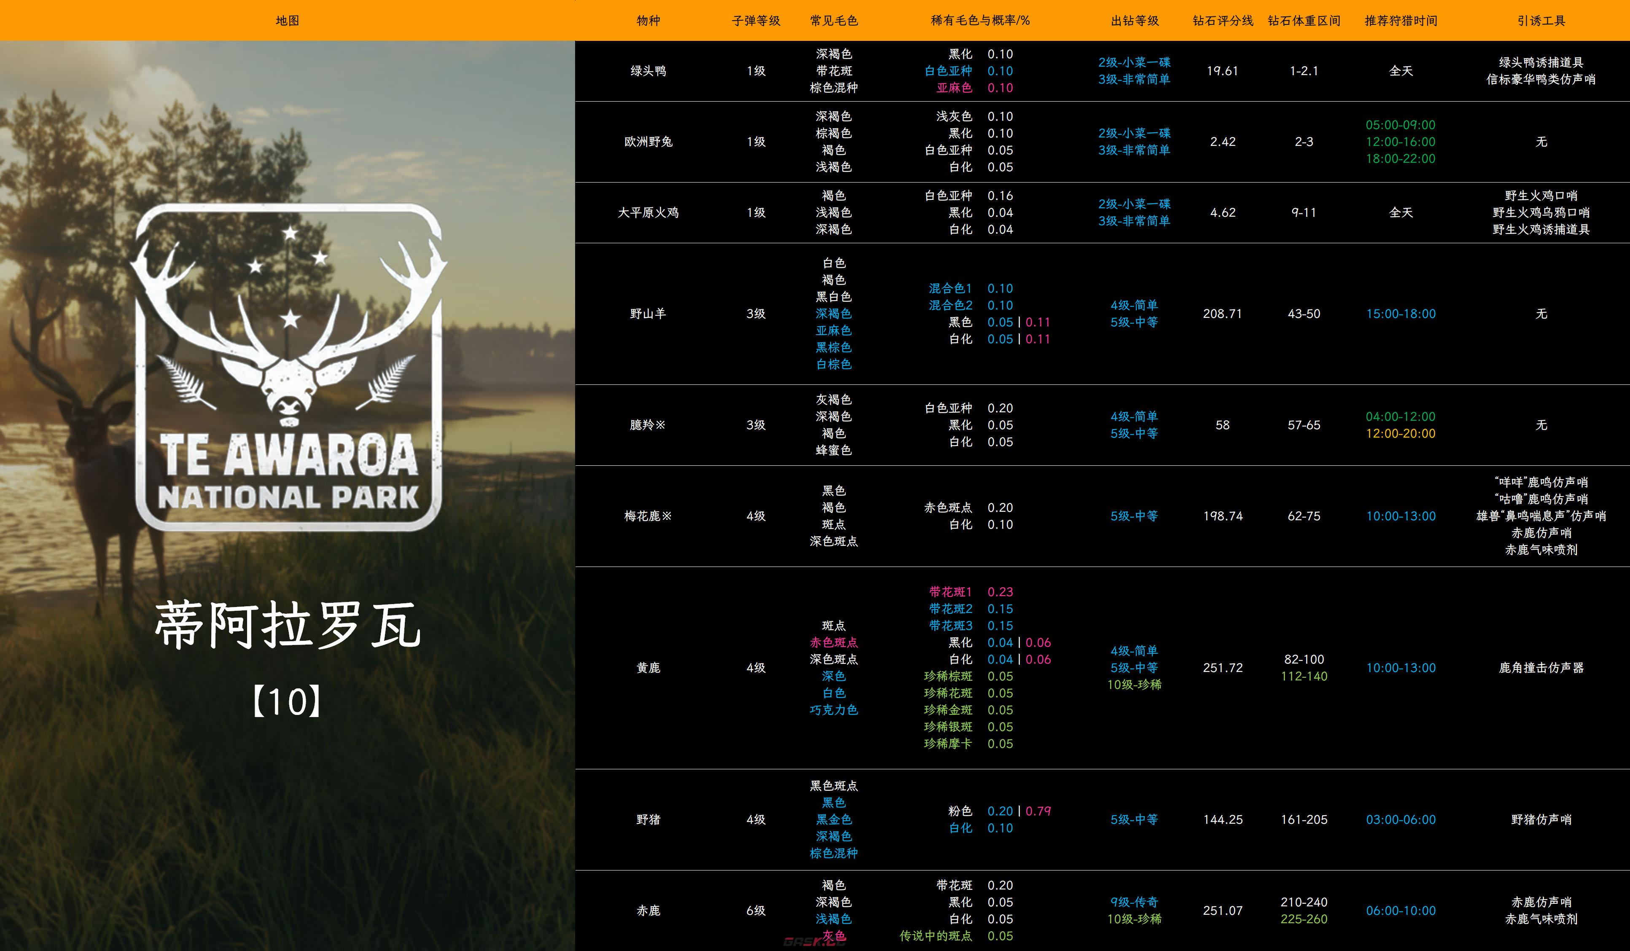Click the 蒂阿拉罗瓦 map title text
1630x951 pixels.
pyautogui.click(x=288, y=625)
